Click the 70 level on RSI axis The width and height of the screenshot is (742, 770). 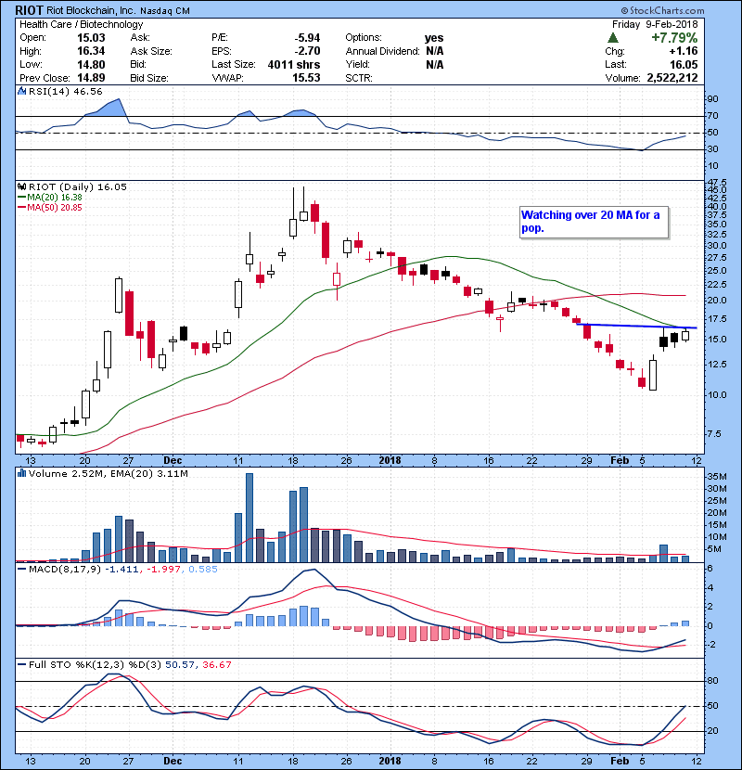[712, 116]
